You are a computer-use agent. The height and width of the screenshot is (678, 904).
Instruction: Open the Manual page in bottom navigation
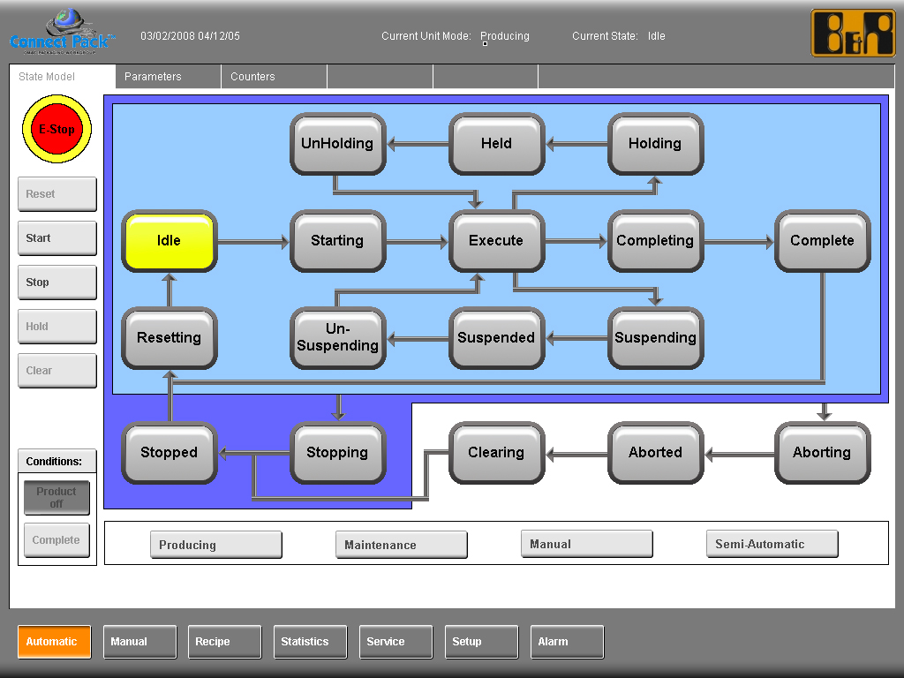coord(139,642)
